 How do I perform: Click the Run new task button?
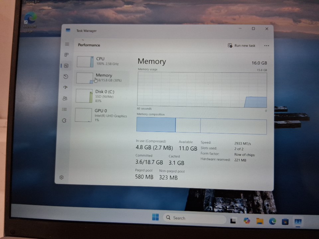(x=242, y=45)
